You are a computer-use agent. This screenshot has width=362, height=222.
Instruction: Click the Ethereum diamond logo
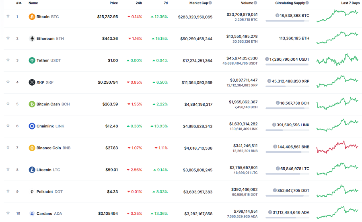32,39
